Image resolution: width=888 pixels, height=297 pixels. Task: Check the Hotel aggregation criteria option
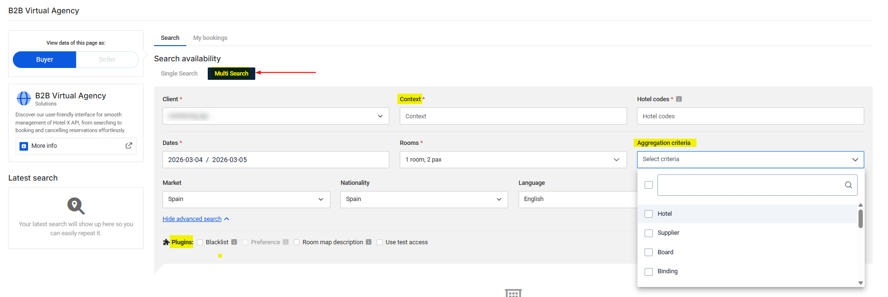(648, 214)
